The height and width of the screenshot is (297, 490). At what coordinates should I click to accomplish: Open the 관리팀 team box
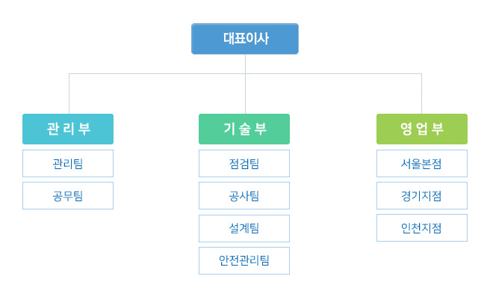[x=68, y=163]
